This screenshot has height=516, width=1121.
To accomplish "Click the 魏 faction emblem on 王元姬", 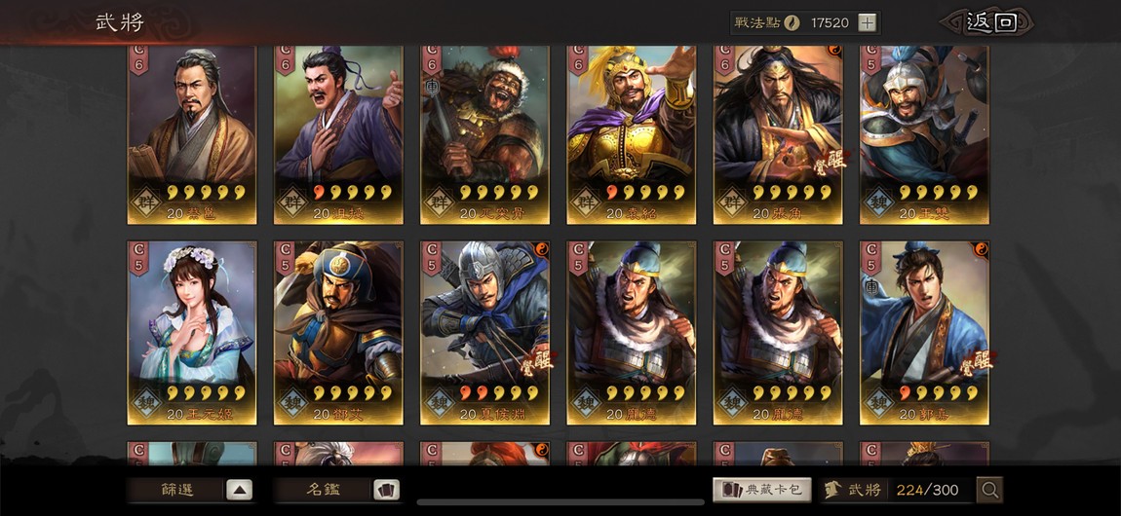I will click(x=146, y=402).
